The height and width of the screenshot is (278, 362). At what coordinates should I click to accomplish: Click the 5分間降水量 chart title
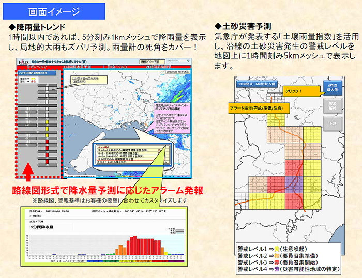[x=42, y=227]
